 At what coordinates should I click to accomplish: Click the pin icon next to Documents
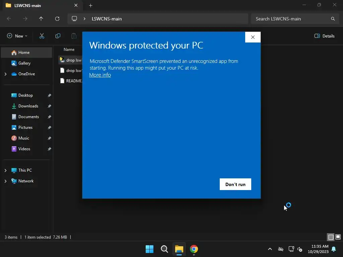tap(50, 117)
